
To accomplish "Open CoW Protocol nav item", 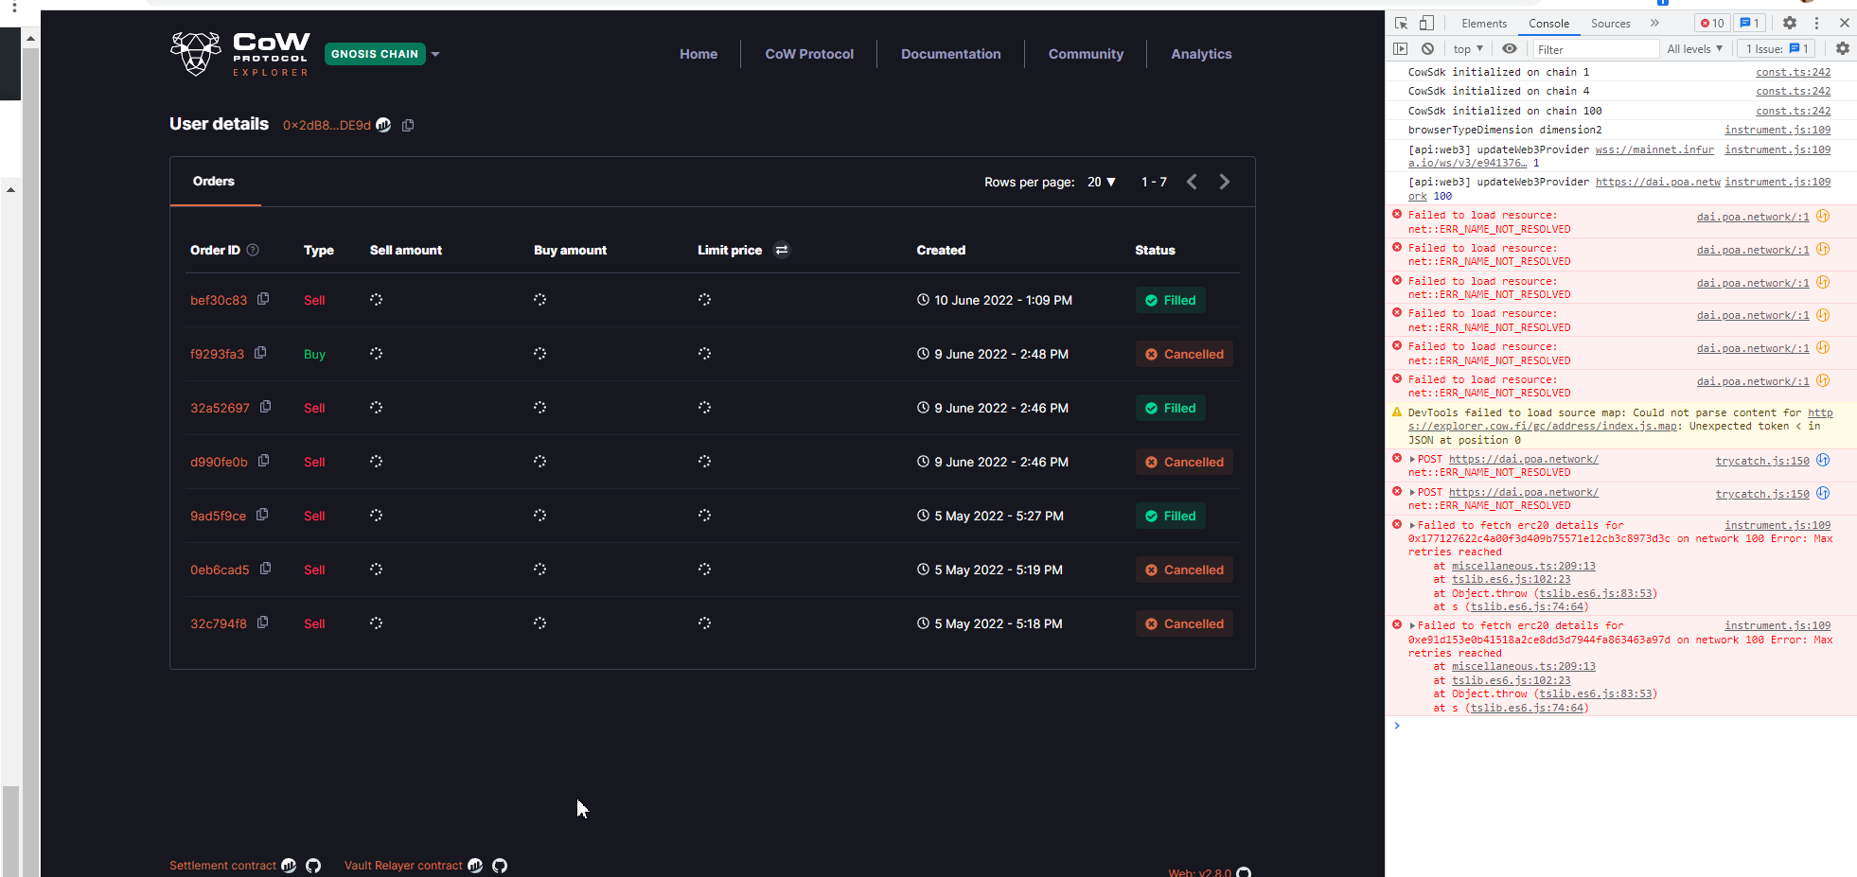I will click(809, 54).
